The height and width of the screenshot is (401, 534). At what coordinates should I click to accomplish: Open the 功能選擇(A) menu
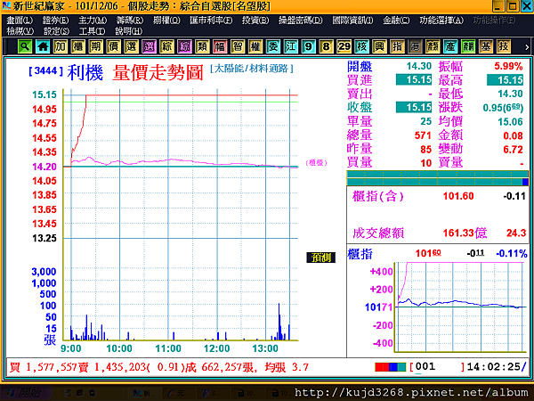click(x=441, y=20)
